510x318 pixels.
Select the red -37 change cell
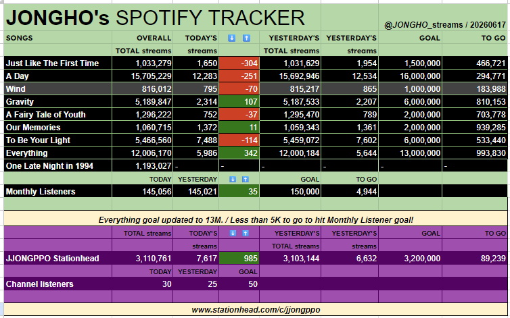tap(239, 114)
